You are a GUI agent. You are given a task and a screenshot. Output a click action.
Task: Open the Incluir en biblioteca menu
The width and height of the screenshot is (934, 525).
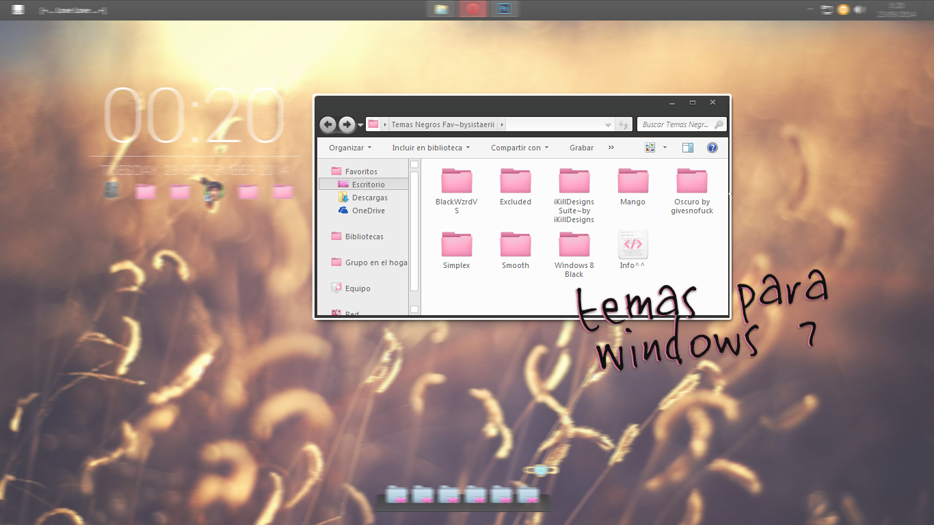coord(431,148)
